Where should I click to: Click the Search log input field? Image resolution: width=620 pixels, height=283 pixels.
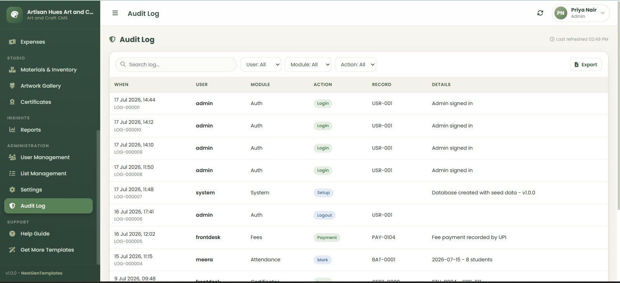[x=176, y=65]
